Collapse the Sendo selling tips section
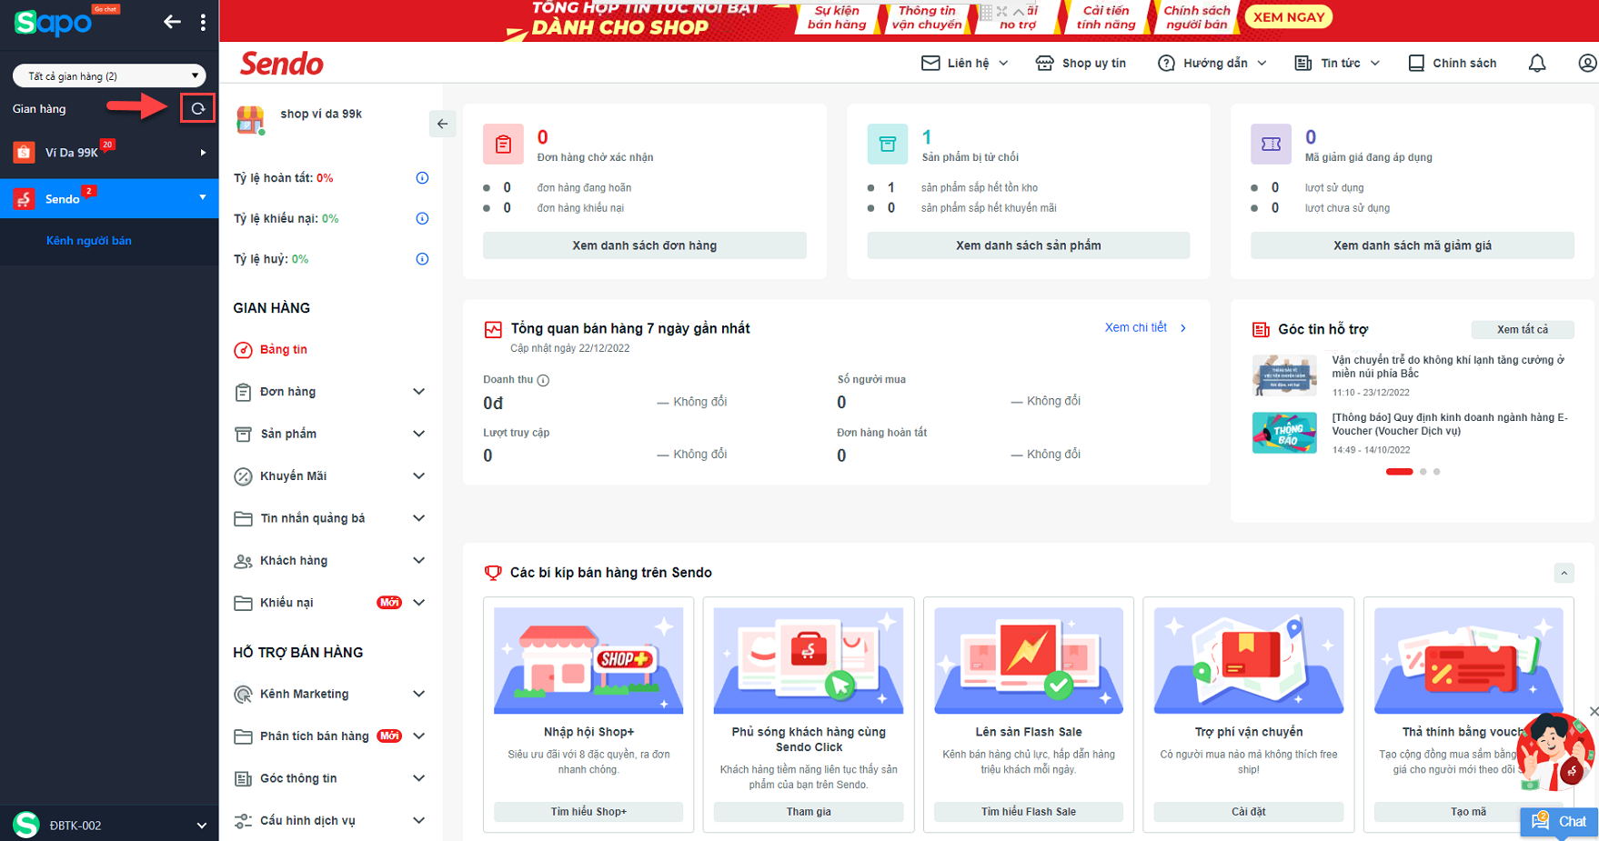 click(1564, 573)
